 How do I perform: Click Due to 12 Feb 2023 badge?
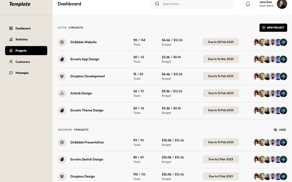click(221, 93)
